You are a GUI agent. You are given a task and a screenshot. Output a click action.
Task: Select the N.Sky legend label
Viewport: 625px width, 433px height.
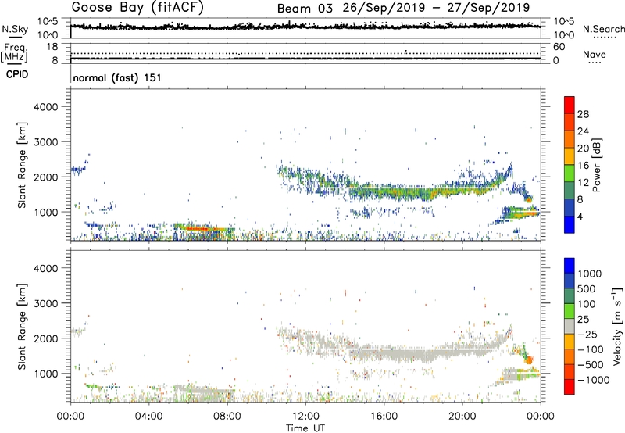click(x=15, y=29)
